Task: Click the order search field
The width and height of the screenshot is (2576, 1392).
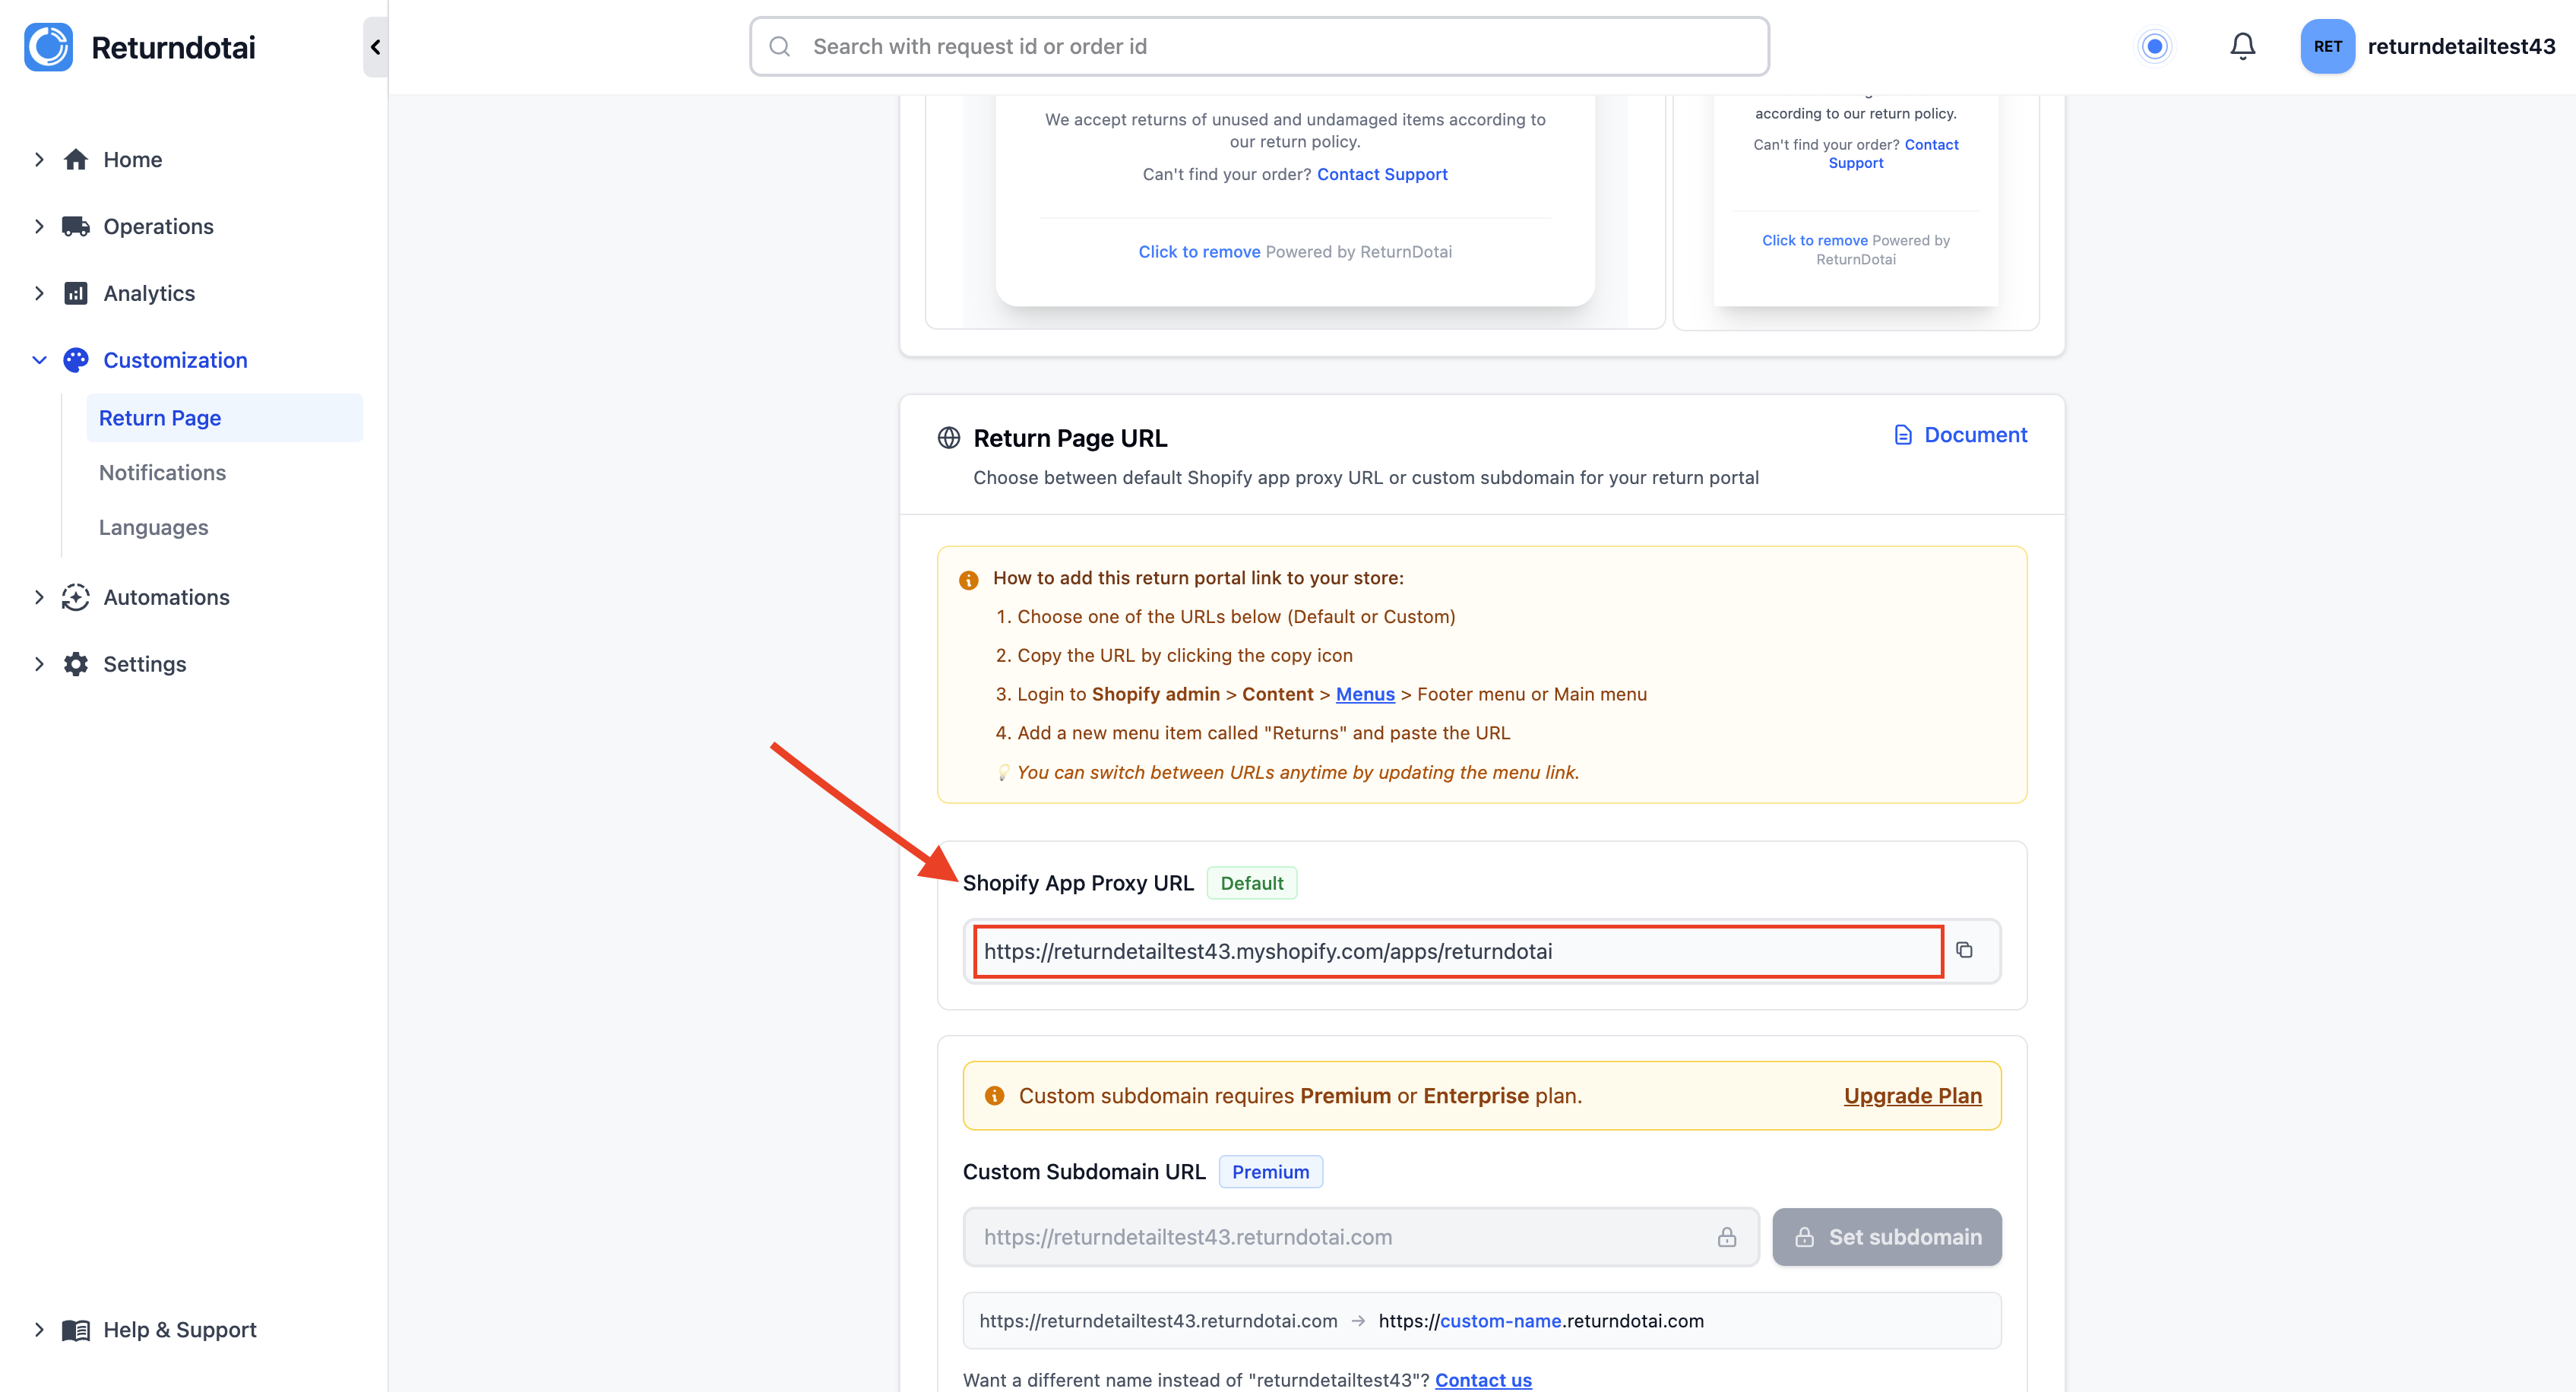Action: (x=1258, y=46)
